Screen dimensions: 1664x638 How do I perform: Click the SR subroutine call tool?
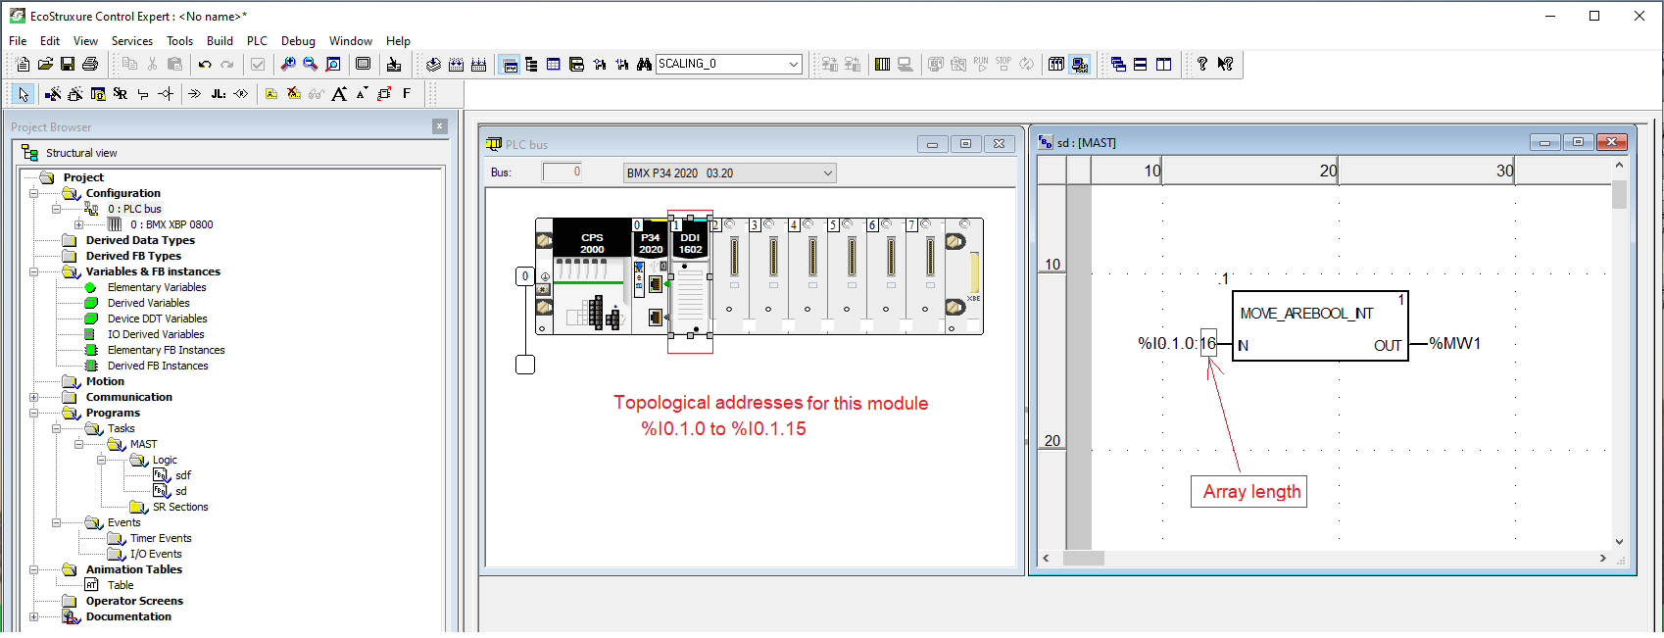click(120, 93)
